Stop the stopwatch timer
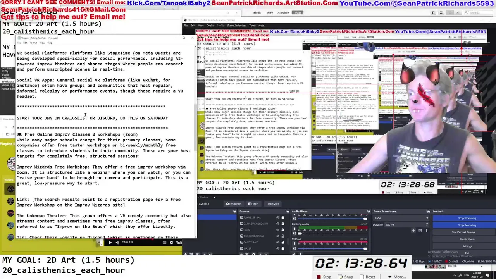496x279 pixels. coord(323,277)
